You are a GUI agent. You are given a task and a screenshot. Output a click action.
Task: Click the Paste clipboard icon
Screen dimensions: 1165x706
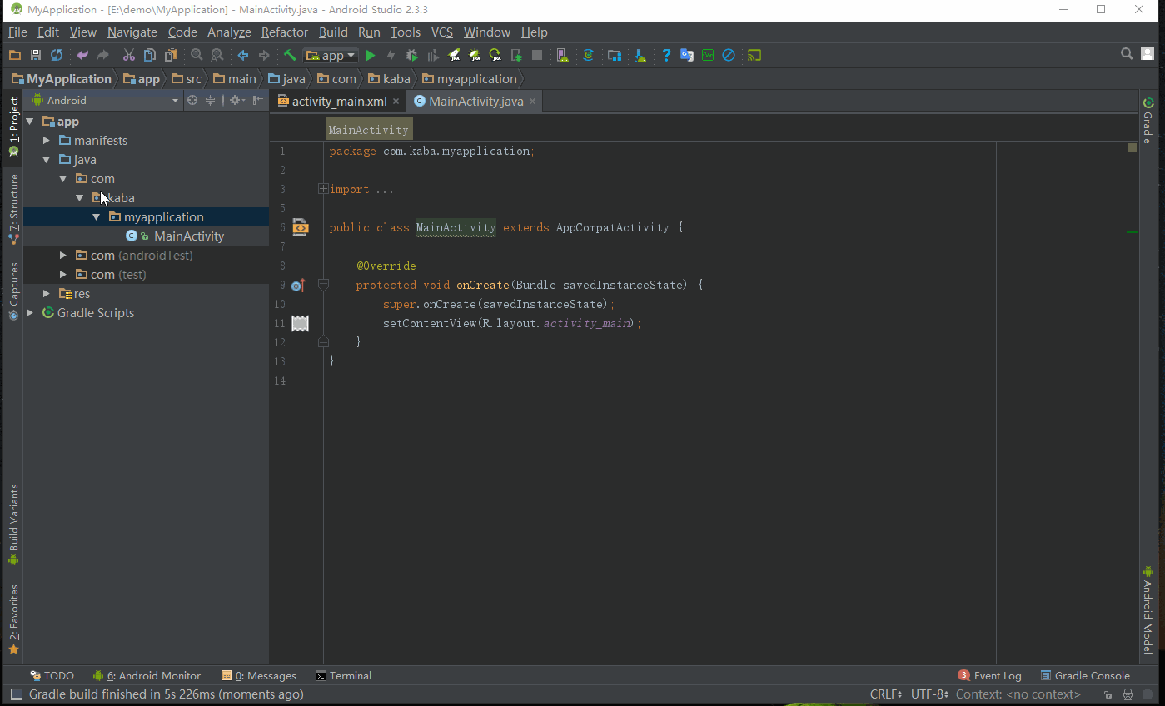(x=171, y=55)
